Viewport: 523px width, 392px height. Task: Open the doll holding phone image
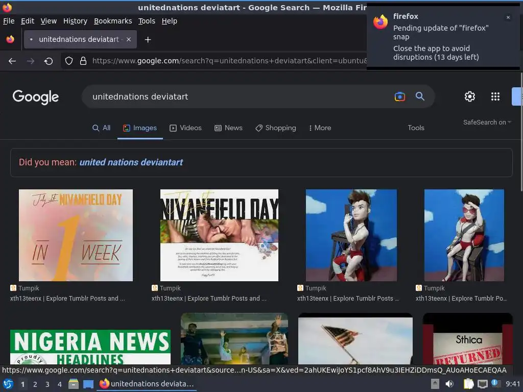(351, 235)
